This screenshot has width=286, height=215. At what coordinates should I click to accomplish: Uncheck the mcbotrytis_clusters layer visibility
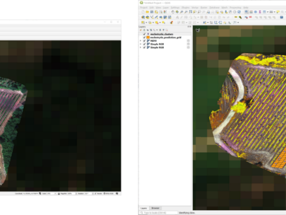(144, 34)
